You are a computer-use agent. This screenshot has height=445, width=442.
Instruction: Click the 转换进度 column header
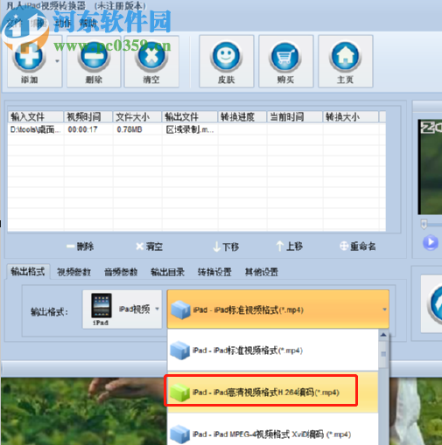[x=242, y=117]
